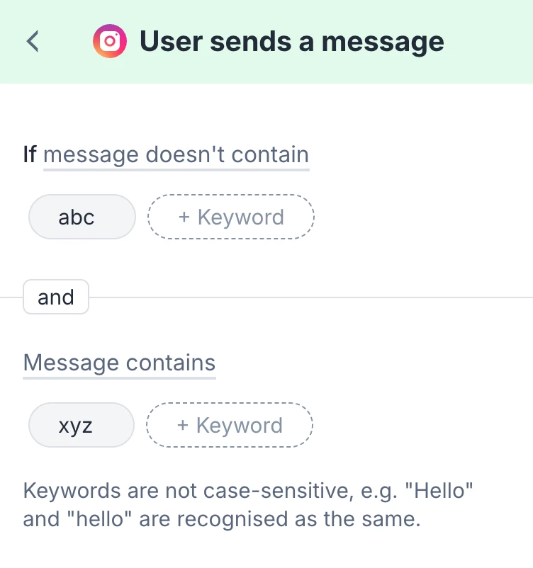Click the plus sign beside the xyz keyword
The image size is (533, 568).
(x=183, y=425)
